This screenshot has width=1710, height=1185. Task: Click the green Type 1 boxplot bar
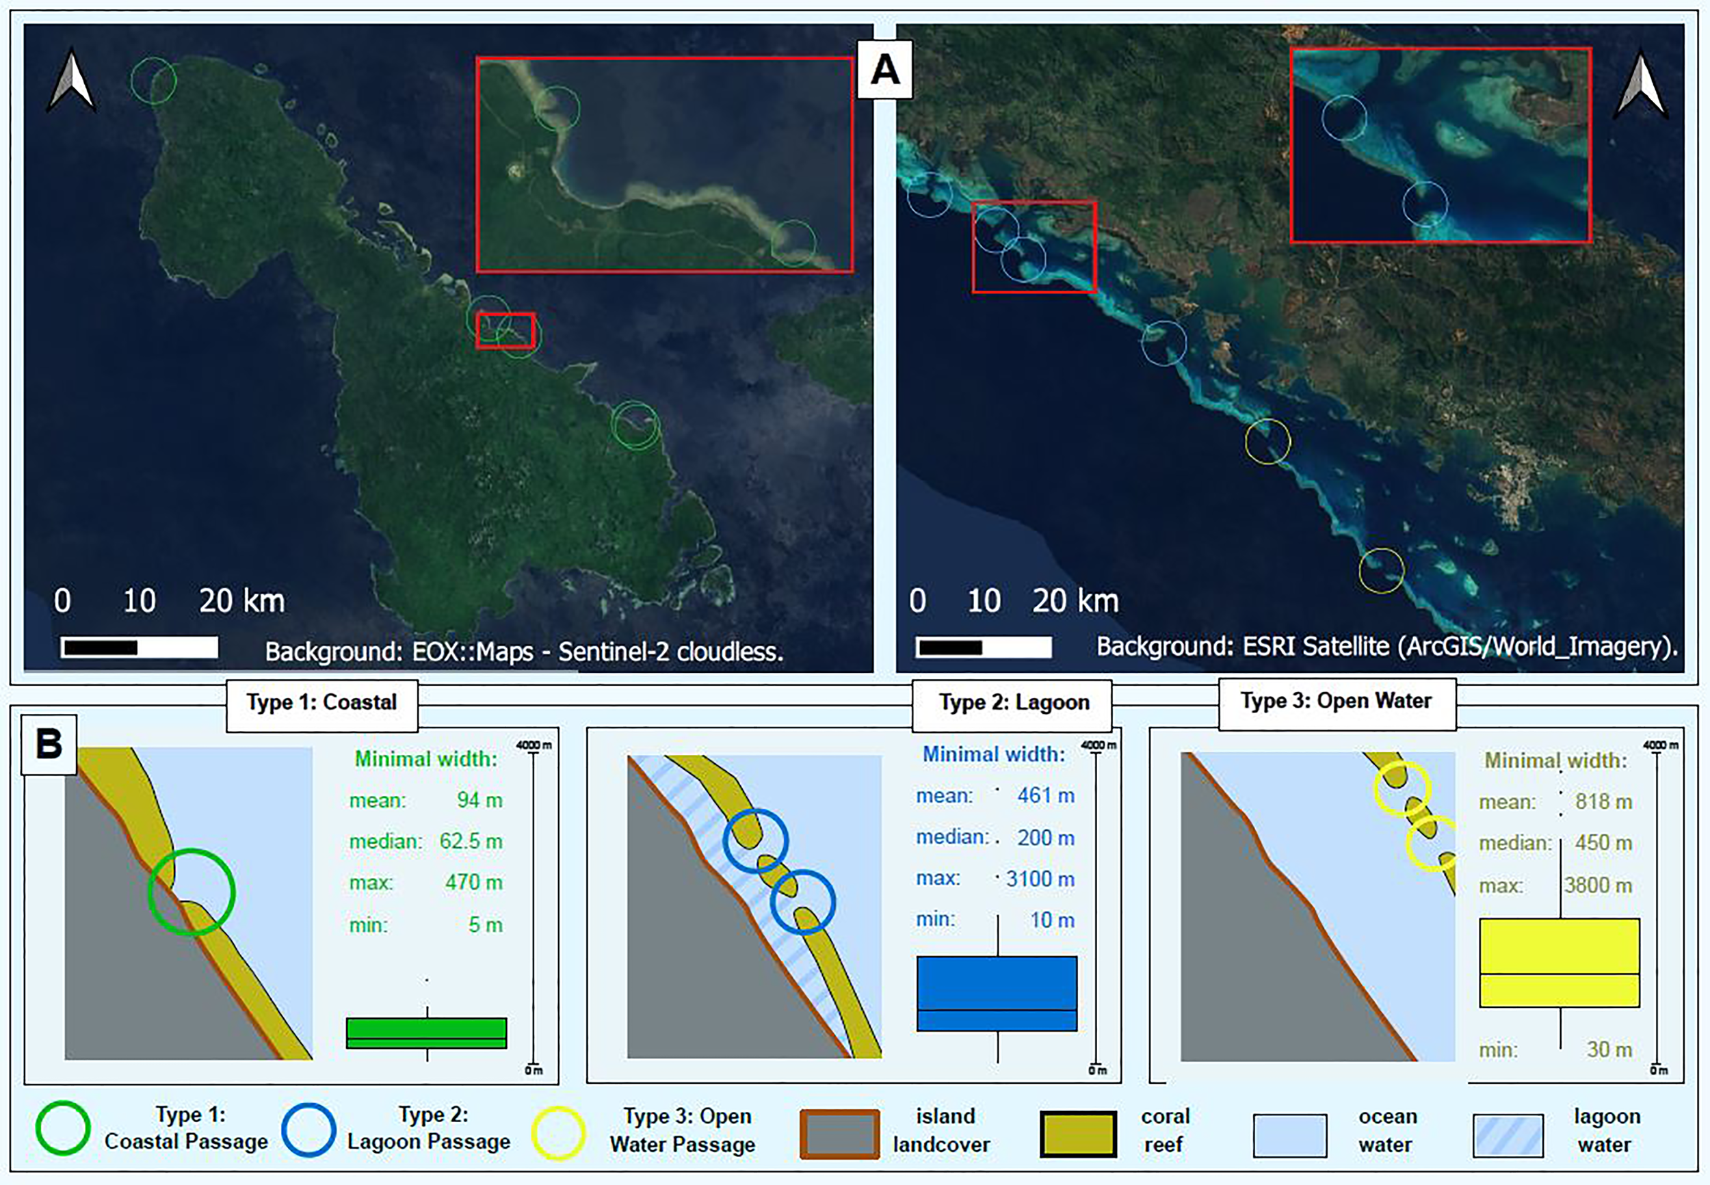click(x=426, y=1033)
